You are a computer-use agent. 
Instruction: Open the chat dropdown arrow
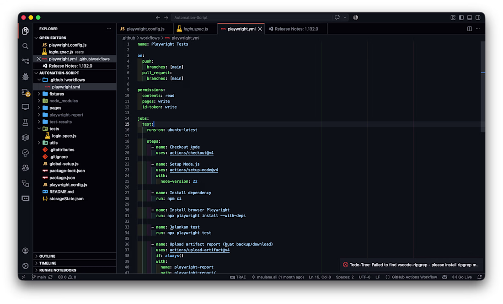(x=345, y=18)
